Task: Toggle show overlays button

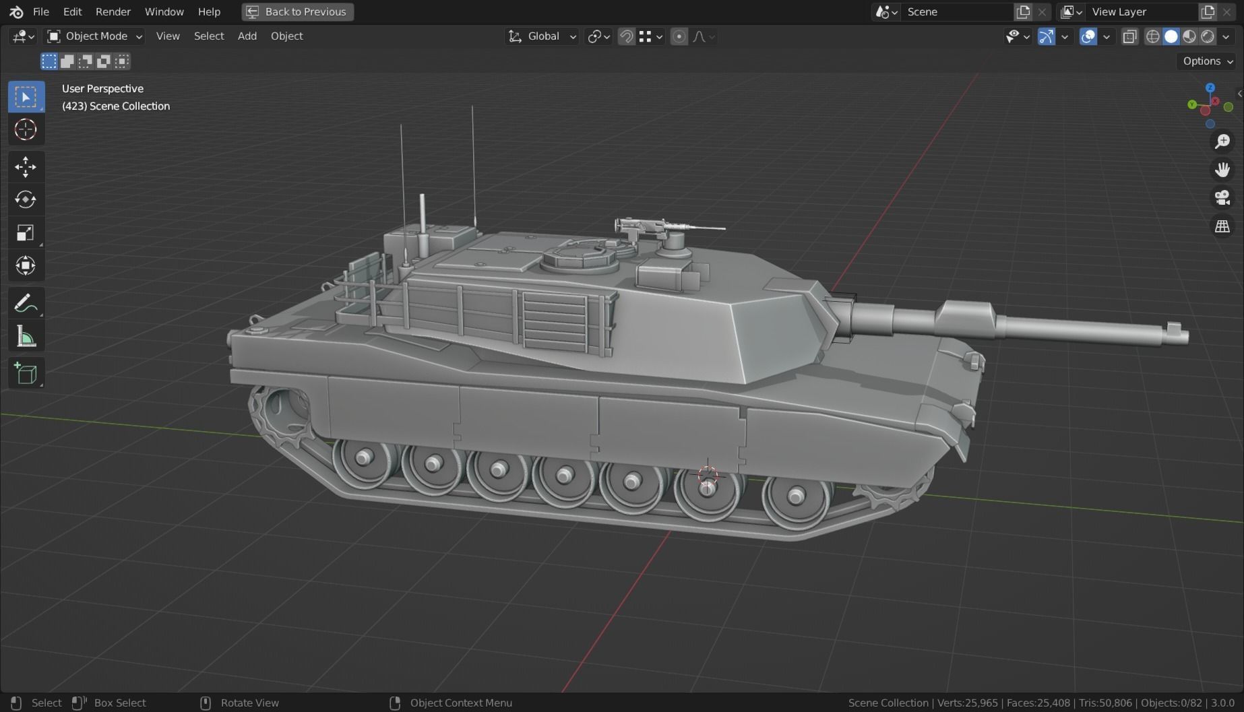Action: (x=1088, y=36)
